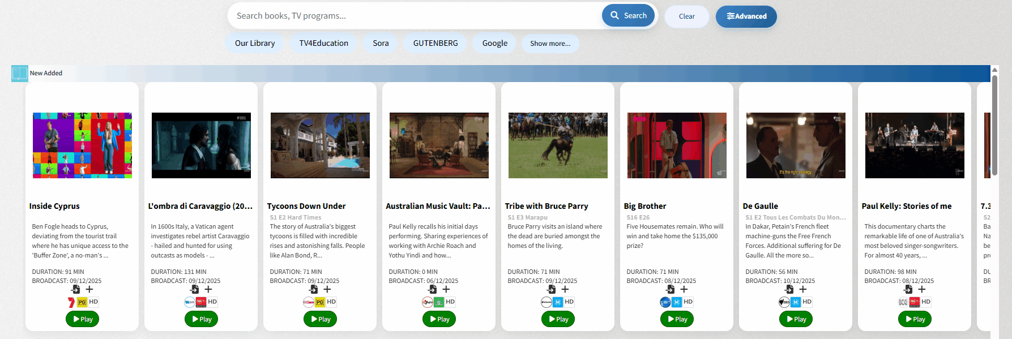The height and width of the screenshot is (339, 1012).
Task: Focus the search books and TV programs field
Action: pos(413,16)
